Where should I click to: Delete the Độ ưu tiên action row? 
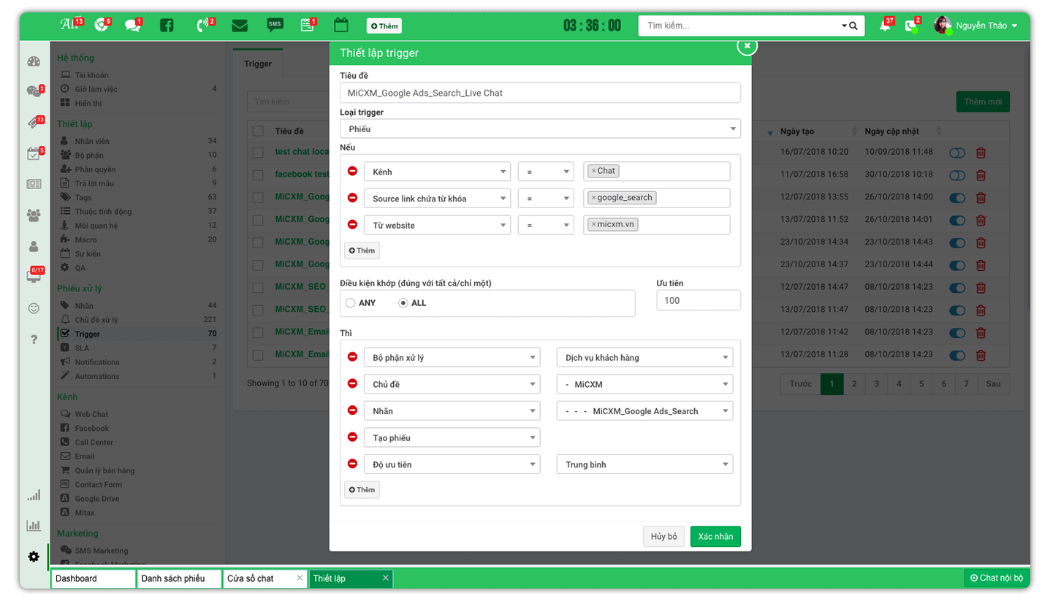352,464
